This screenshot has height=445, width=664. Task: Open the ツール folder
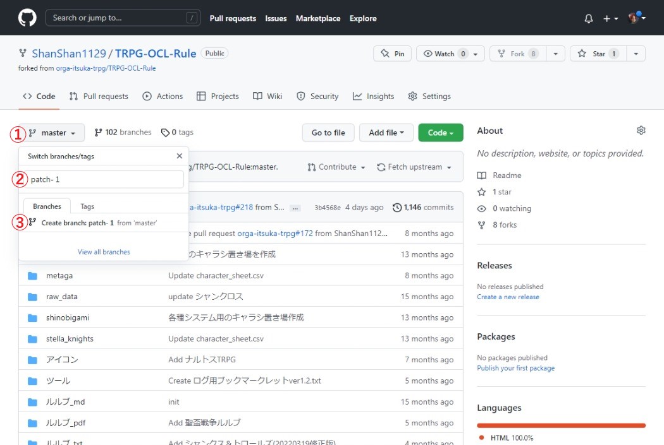coord(58,381)
